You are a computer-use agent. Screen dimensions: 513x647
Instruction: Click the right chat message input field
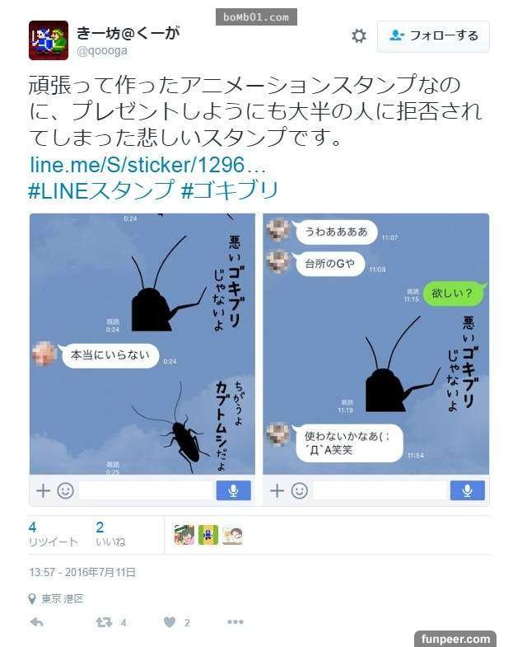point(380,490)
